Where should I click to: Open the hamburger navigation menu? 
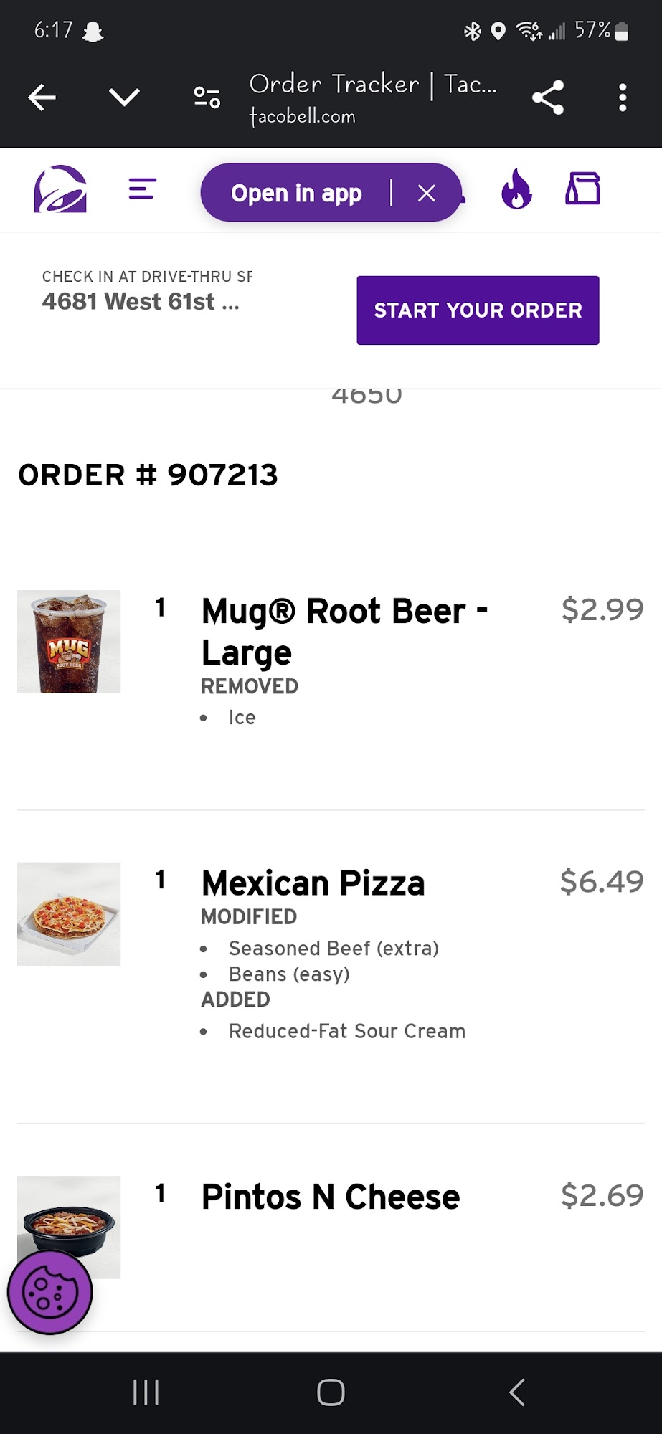(x=142, y=189)
